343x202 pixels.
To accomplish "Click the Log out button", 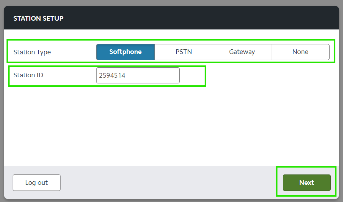I will tap(36, 182).
